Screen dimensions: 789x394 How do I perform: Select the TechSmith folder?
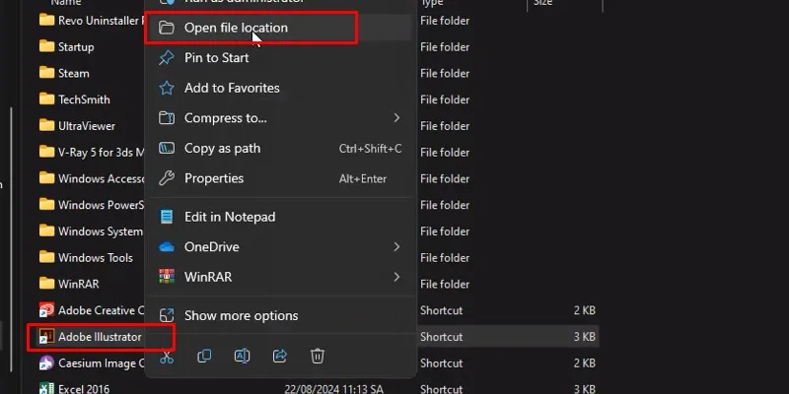click(x=84, y=99)
